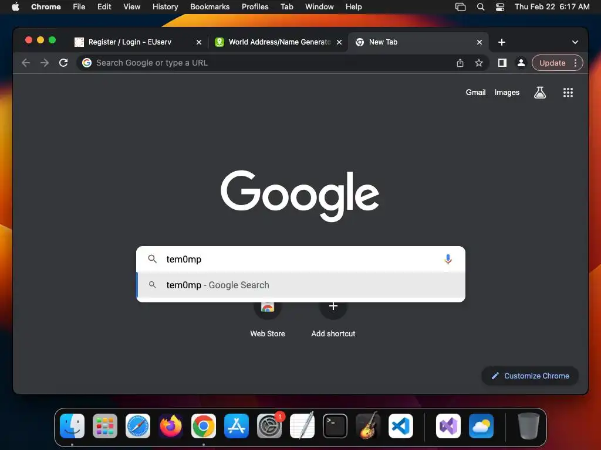
Task: Open the Help menu
Action: 353,7
